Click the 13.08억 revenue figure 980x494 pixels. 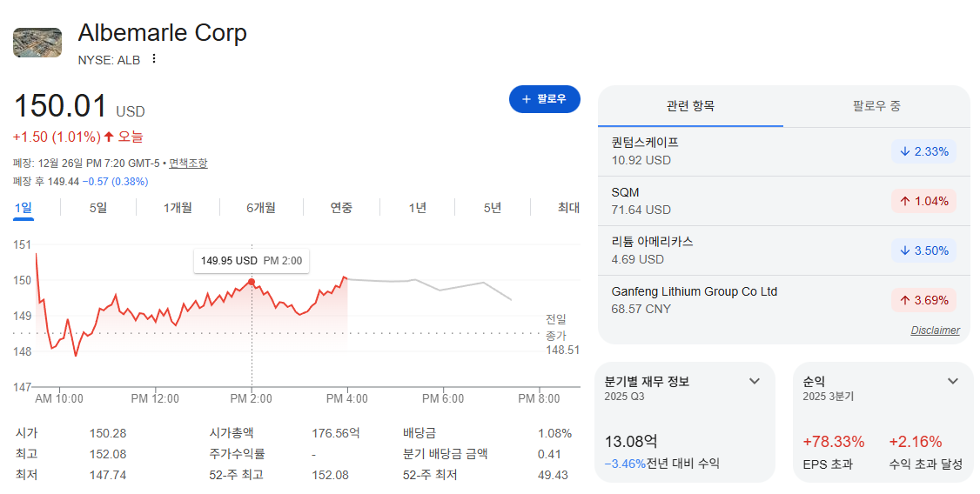click(x=631, y=442)
